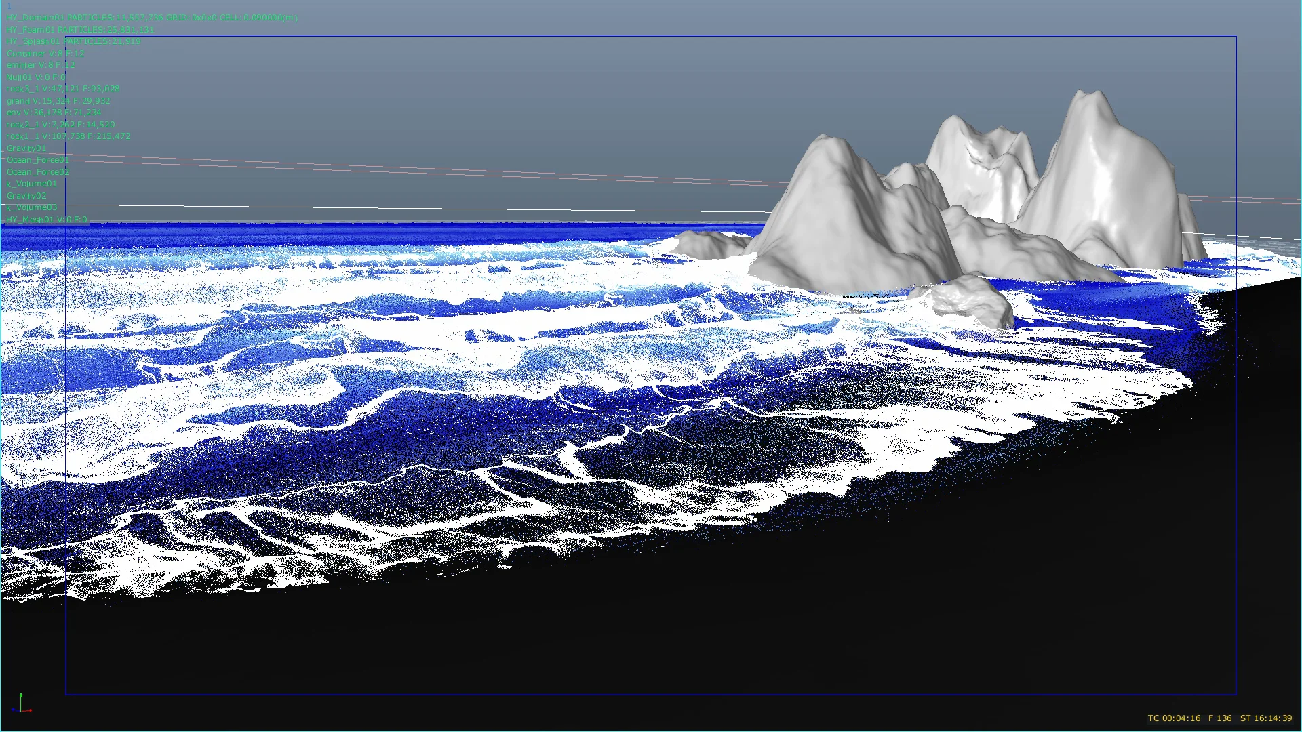
Task: Click the XYZ axis gizmo icon
Action: tap(23, 704)
